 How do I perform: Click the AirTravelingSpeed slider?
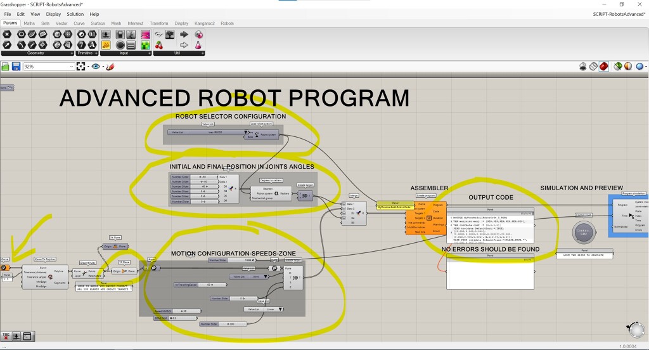coord(200,285)
